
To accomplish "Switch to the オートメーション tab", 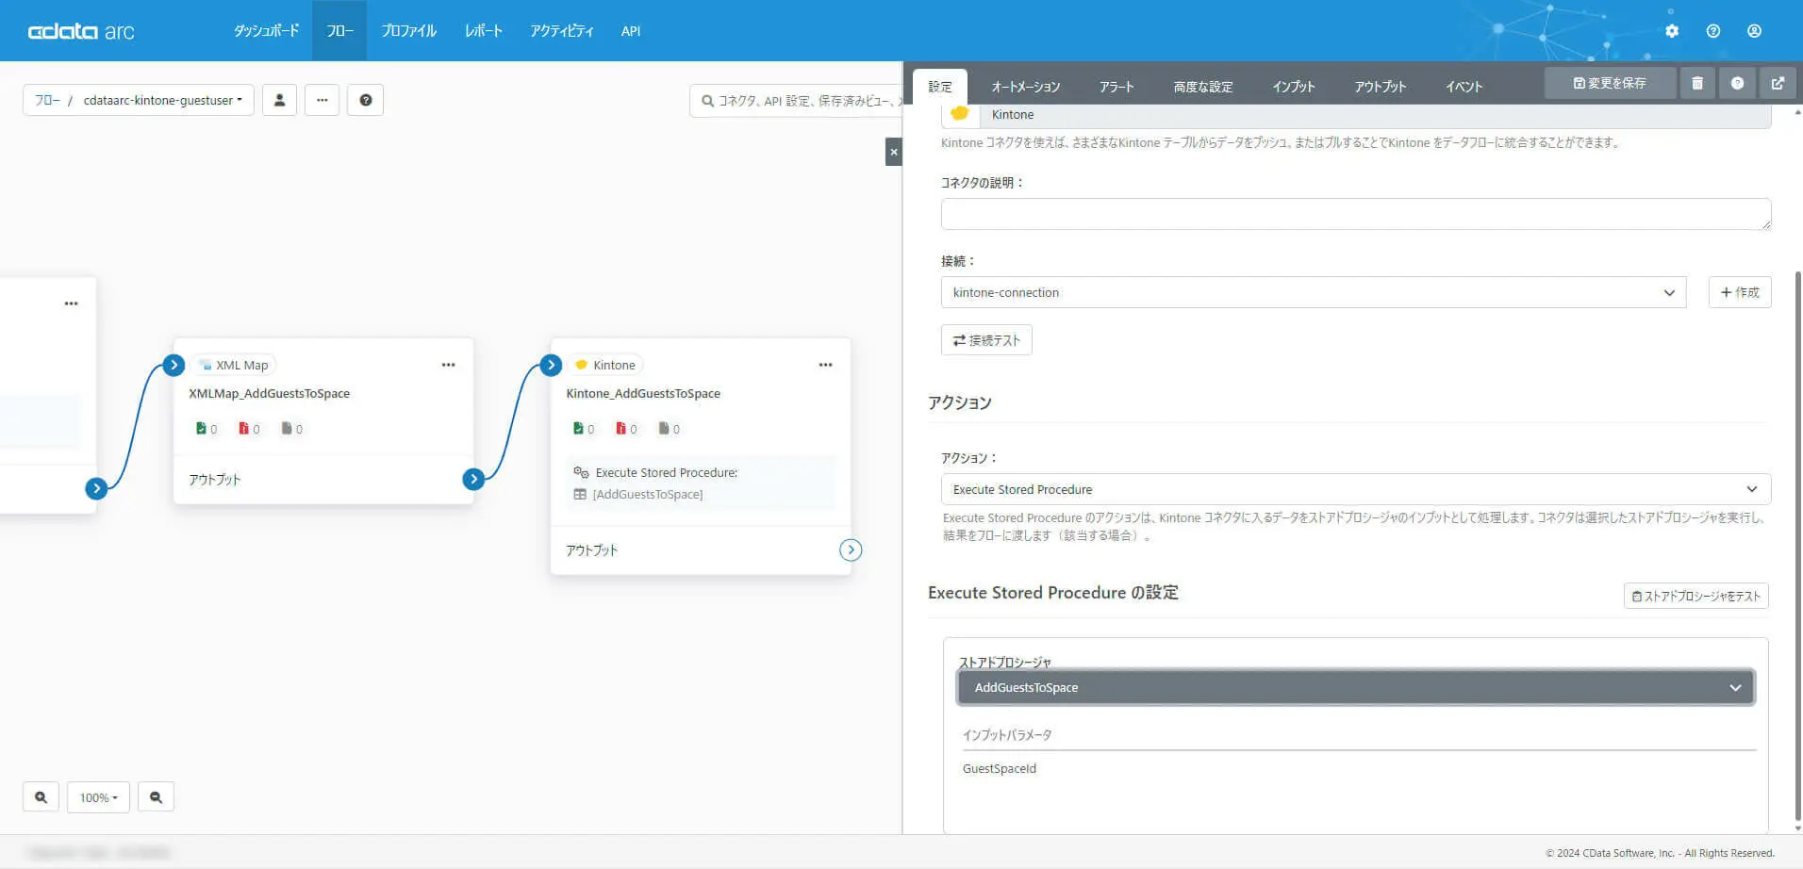I will coord(1025,87).
